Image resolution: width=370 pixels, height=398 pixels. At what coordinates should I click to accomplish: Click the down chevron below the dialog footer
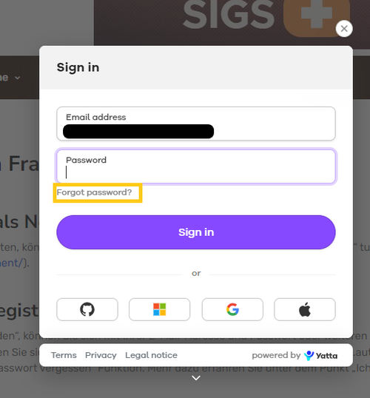(x=196, y=378)
